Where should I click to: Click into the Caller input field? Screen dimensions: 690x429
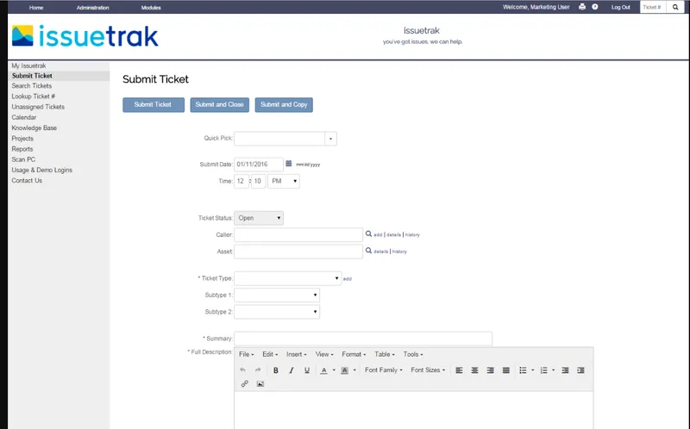(298, 234)
